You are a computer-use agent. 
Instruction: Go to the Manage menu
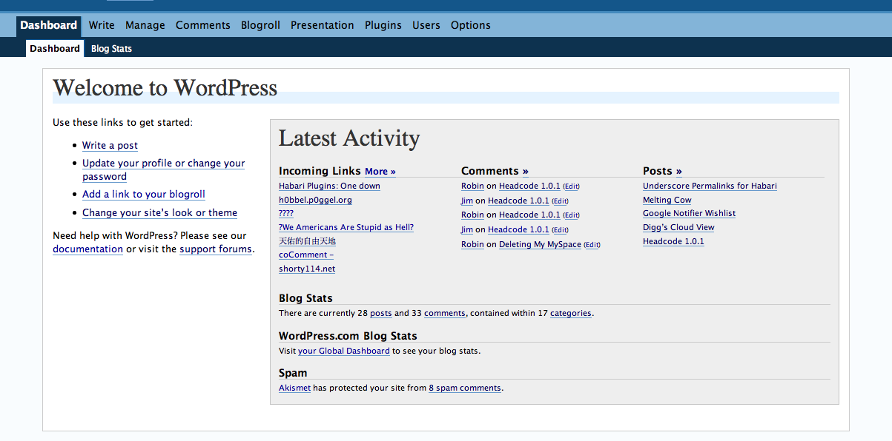[145, 25]
